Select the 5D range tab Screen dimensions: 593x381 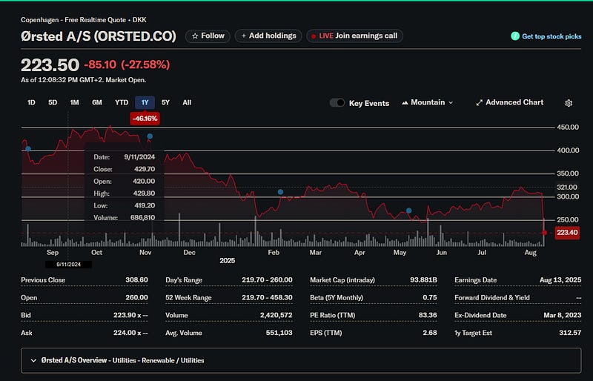click(53, 102)
